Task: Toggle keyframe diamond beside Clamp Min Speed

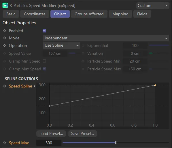Action: [x=5, y=61]
